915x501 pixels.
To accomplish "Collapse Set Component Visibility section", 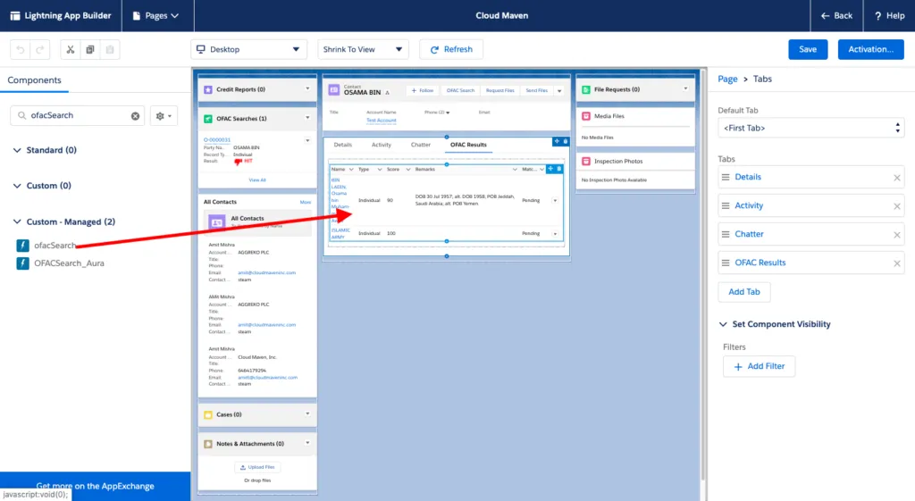I will (x=723, y=324).
